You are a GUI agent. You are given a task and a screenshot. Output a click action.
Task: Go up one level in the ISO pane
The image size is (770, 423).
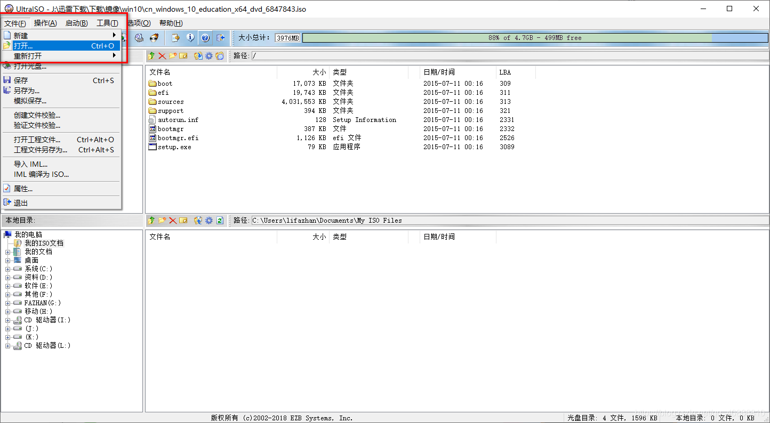151,55
